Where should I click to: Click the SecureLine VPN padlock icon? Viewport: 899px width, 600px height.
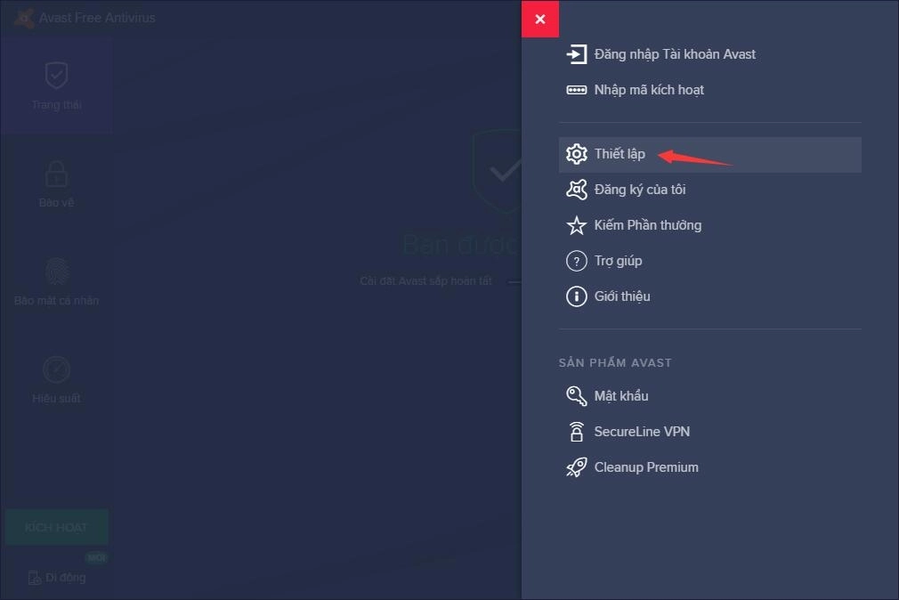coord(577,431)
